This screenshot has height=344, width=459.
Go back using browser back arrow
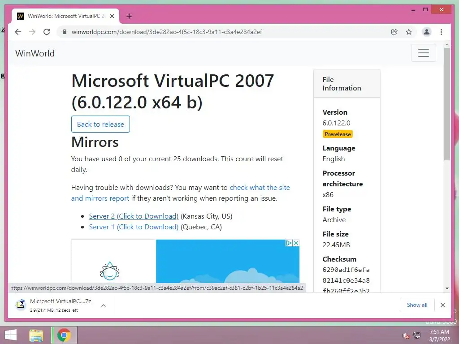18,32
